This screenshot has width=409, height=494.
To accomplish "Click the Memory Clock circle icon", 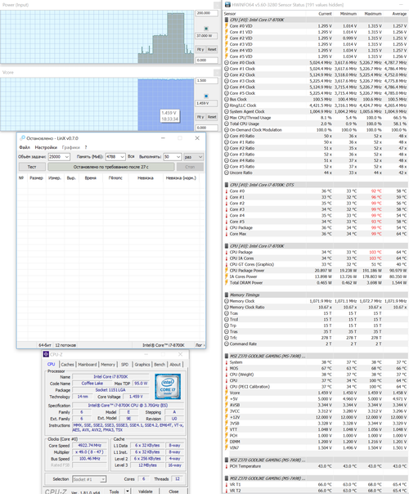I will 227,301.
